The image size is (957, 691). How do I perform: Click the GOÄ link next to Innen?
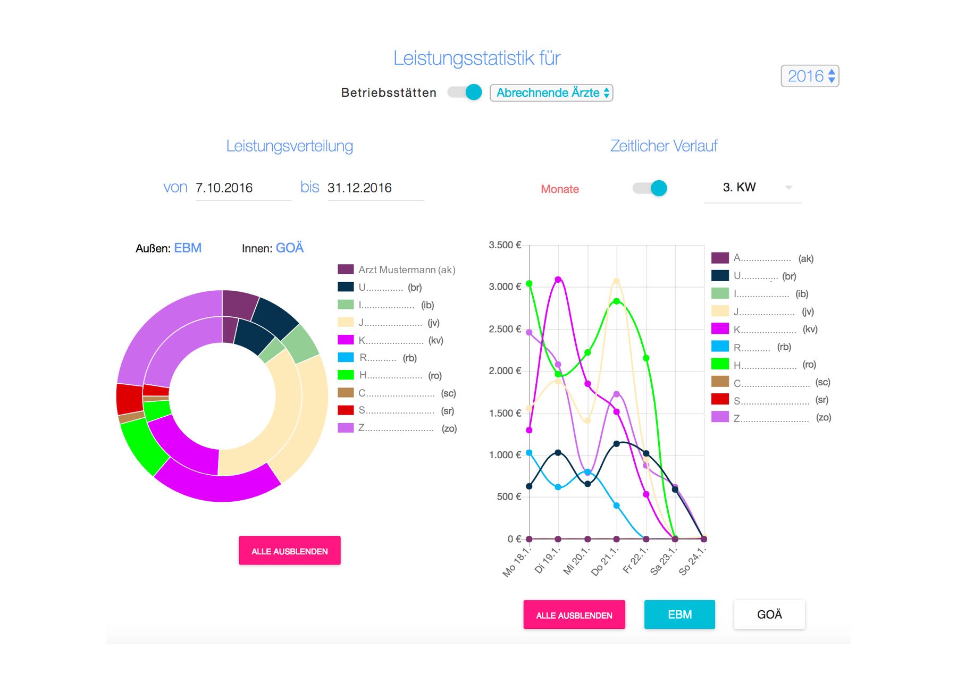point(290,248)
